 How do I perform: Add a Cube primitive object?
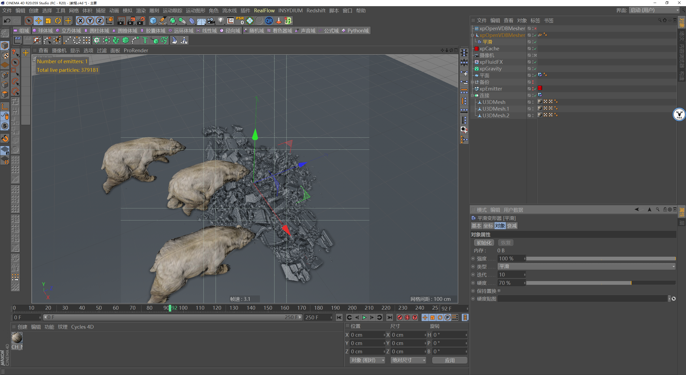click(153, 21)
